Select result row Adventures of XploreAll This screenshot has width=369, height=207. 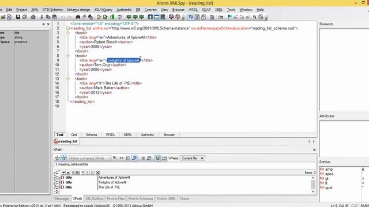click(186, 178)
